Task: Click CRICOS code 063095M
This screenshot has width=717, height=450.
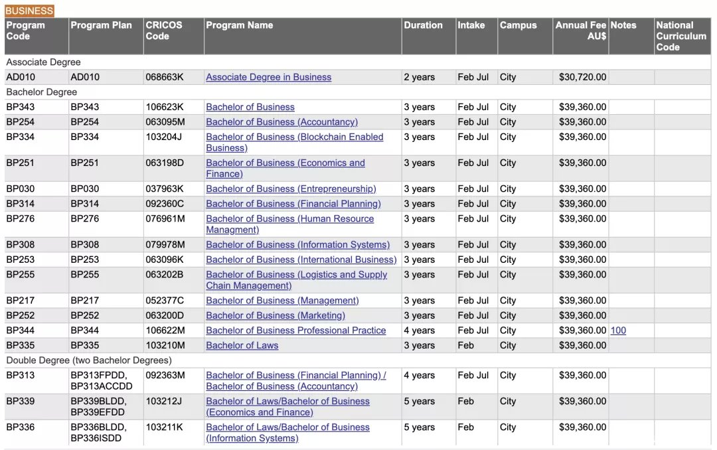Action: tap(165, 122)
